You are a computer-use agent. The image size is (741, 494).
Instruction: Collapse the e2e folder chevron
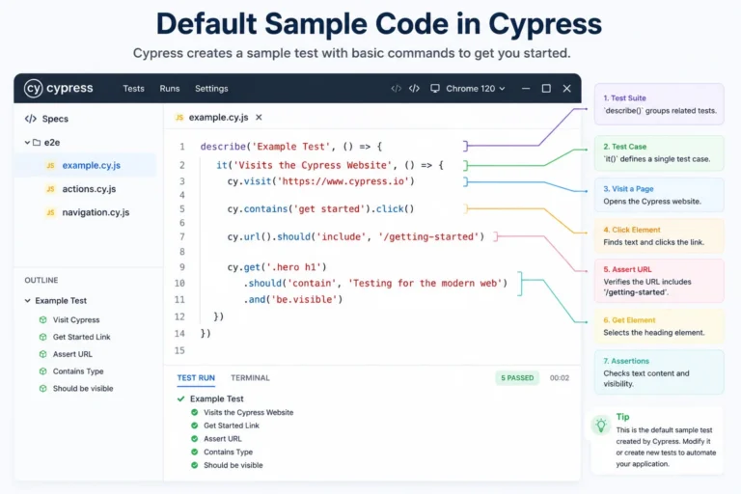[x=27, y=142]
